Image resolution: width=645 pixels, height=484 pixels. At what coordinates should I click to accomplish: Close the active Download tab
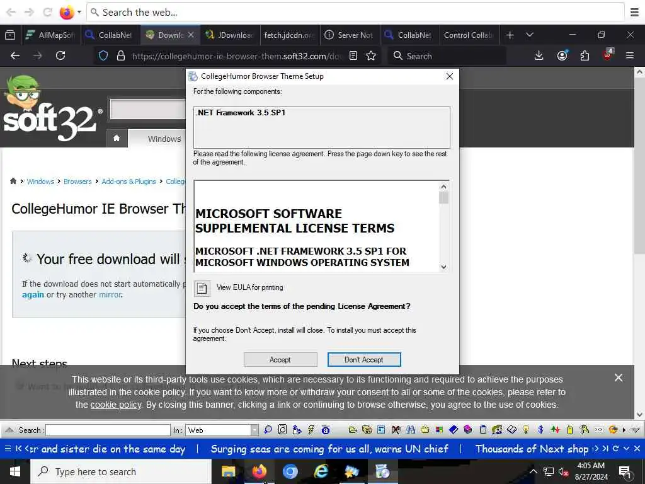click(x=191, y=35)
